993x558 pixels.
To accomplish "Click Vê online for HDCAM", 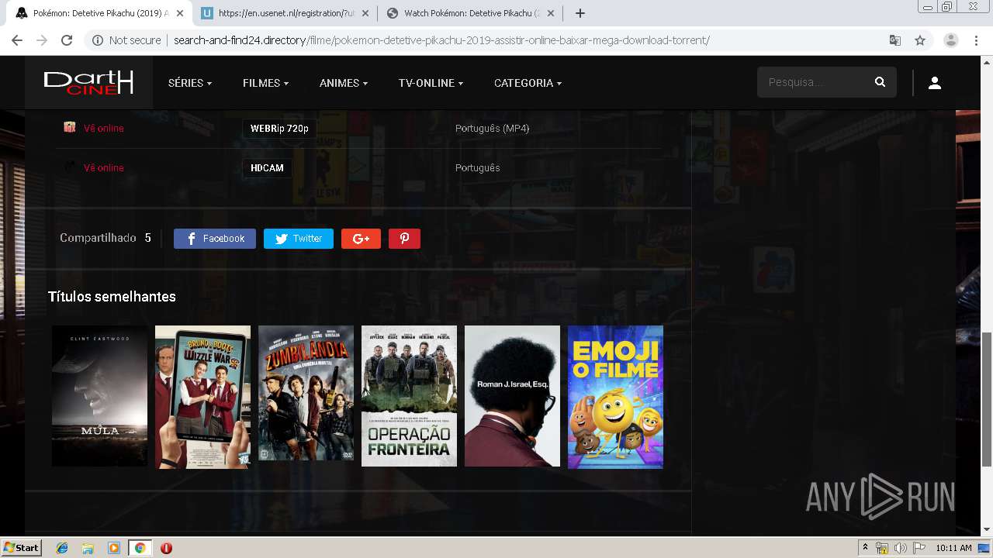I will pos(103,167).
